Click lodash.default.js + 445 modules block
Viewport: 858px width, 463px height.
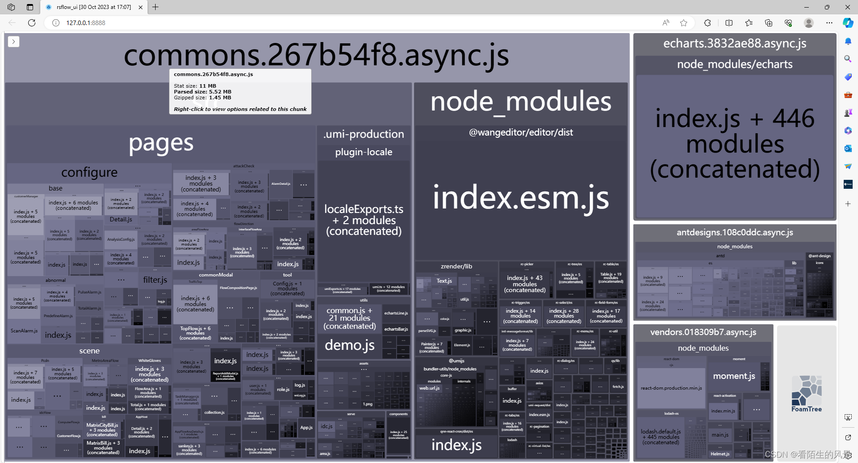[x=661, y=437]
